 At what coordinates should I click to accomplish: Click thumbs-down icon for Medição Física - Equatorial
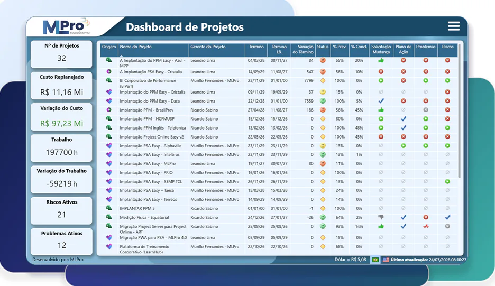381,217
